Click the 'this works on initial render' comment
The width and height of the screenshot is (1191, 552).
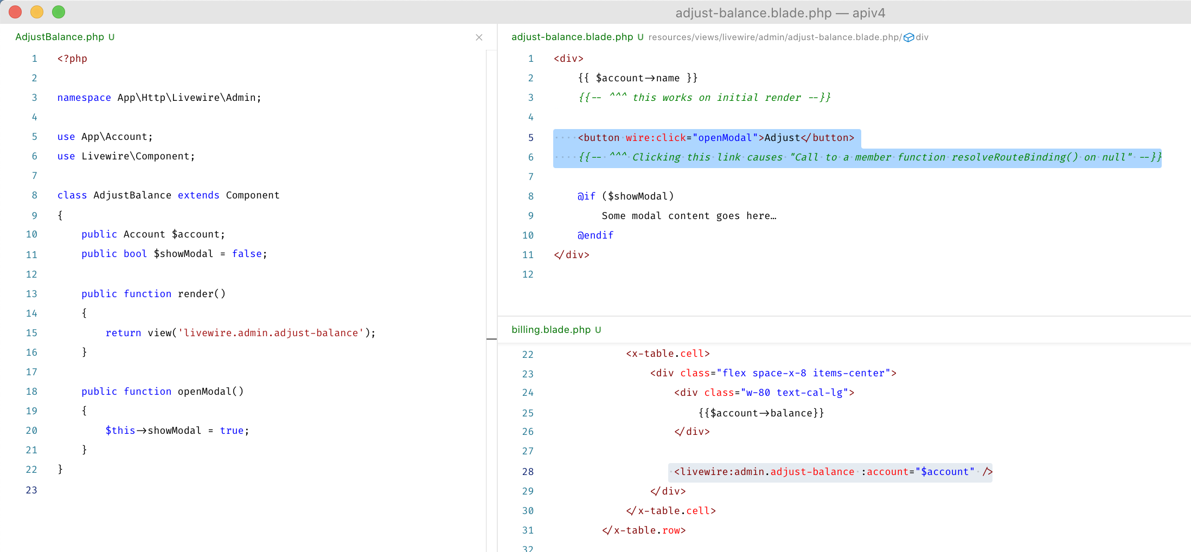704,98
